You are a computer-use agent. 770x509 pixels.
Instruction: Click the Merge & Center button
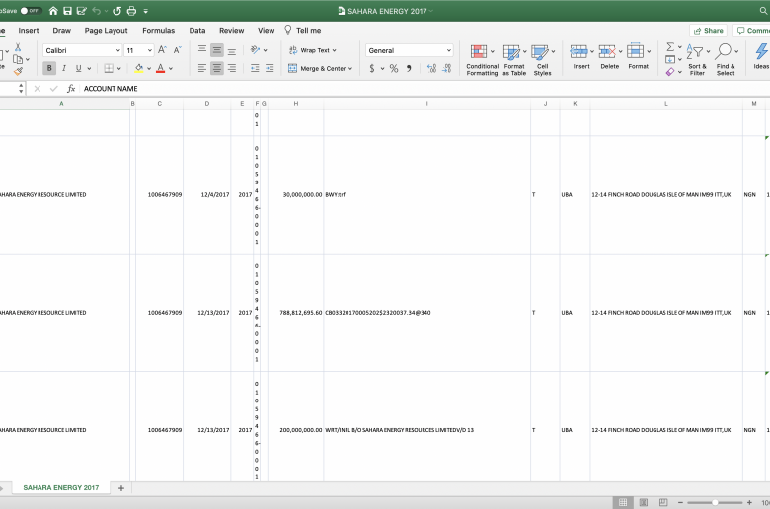click(x=320, y=68)
